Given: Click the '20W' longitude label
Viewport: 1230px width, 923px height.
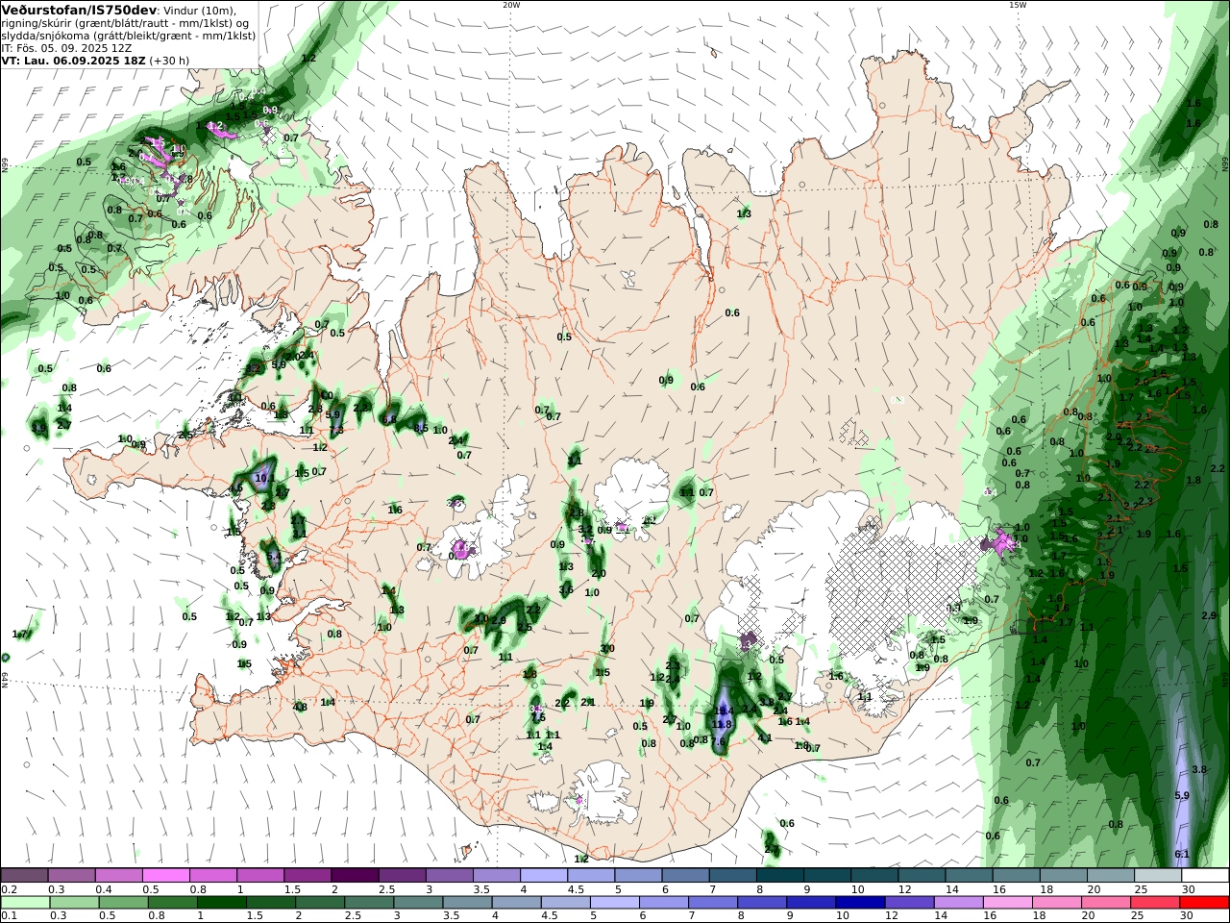Looking at the screenshot, I should click(x=511, y=5).
